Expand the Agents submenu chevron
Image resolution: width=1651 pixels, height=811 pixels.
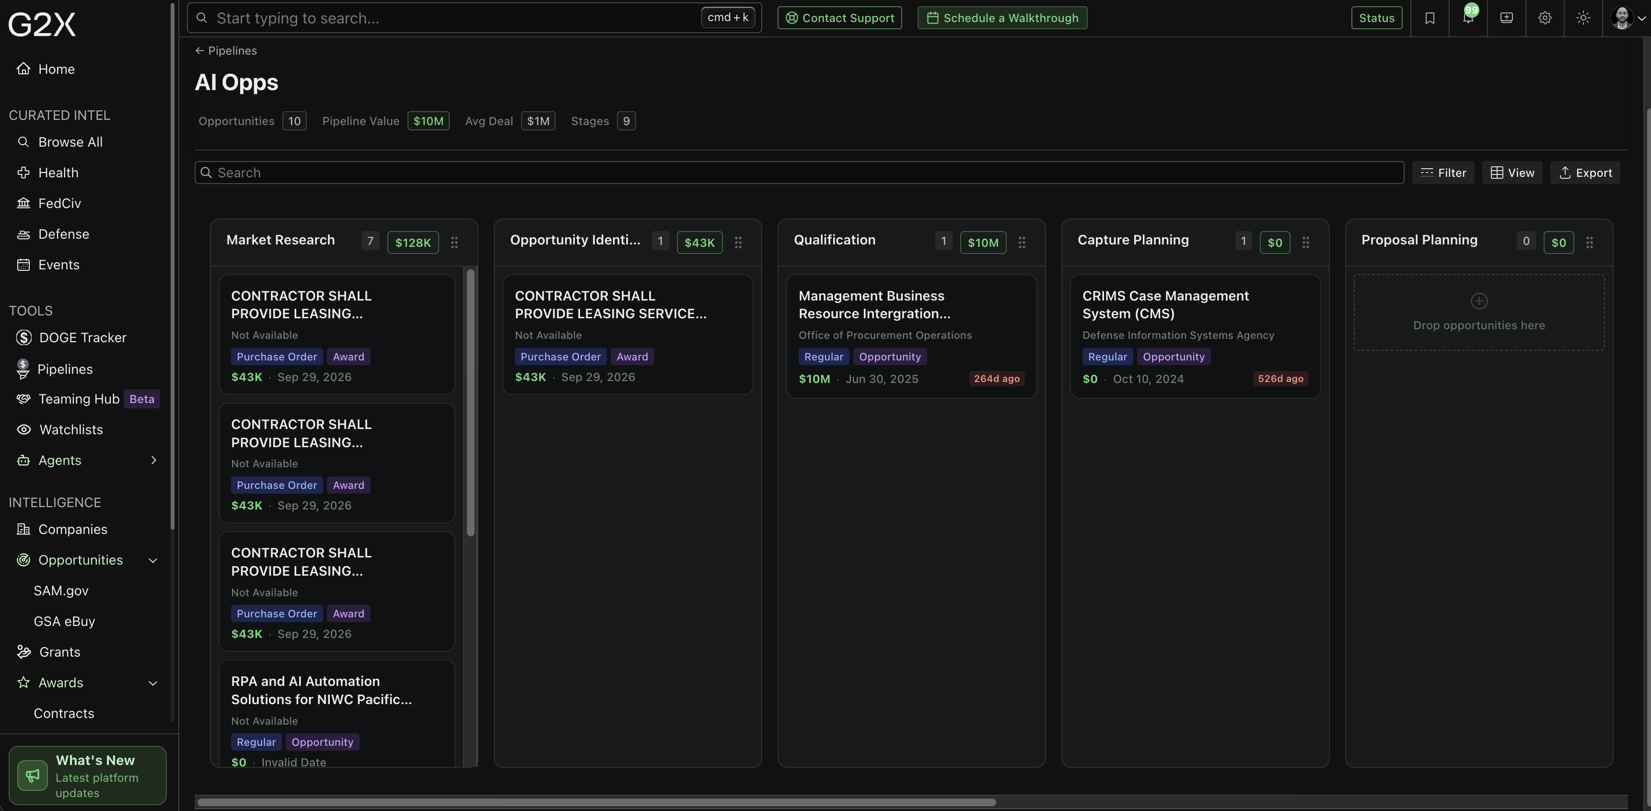[153, 461]
